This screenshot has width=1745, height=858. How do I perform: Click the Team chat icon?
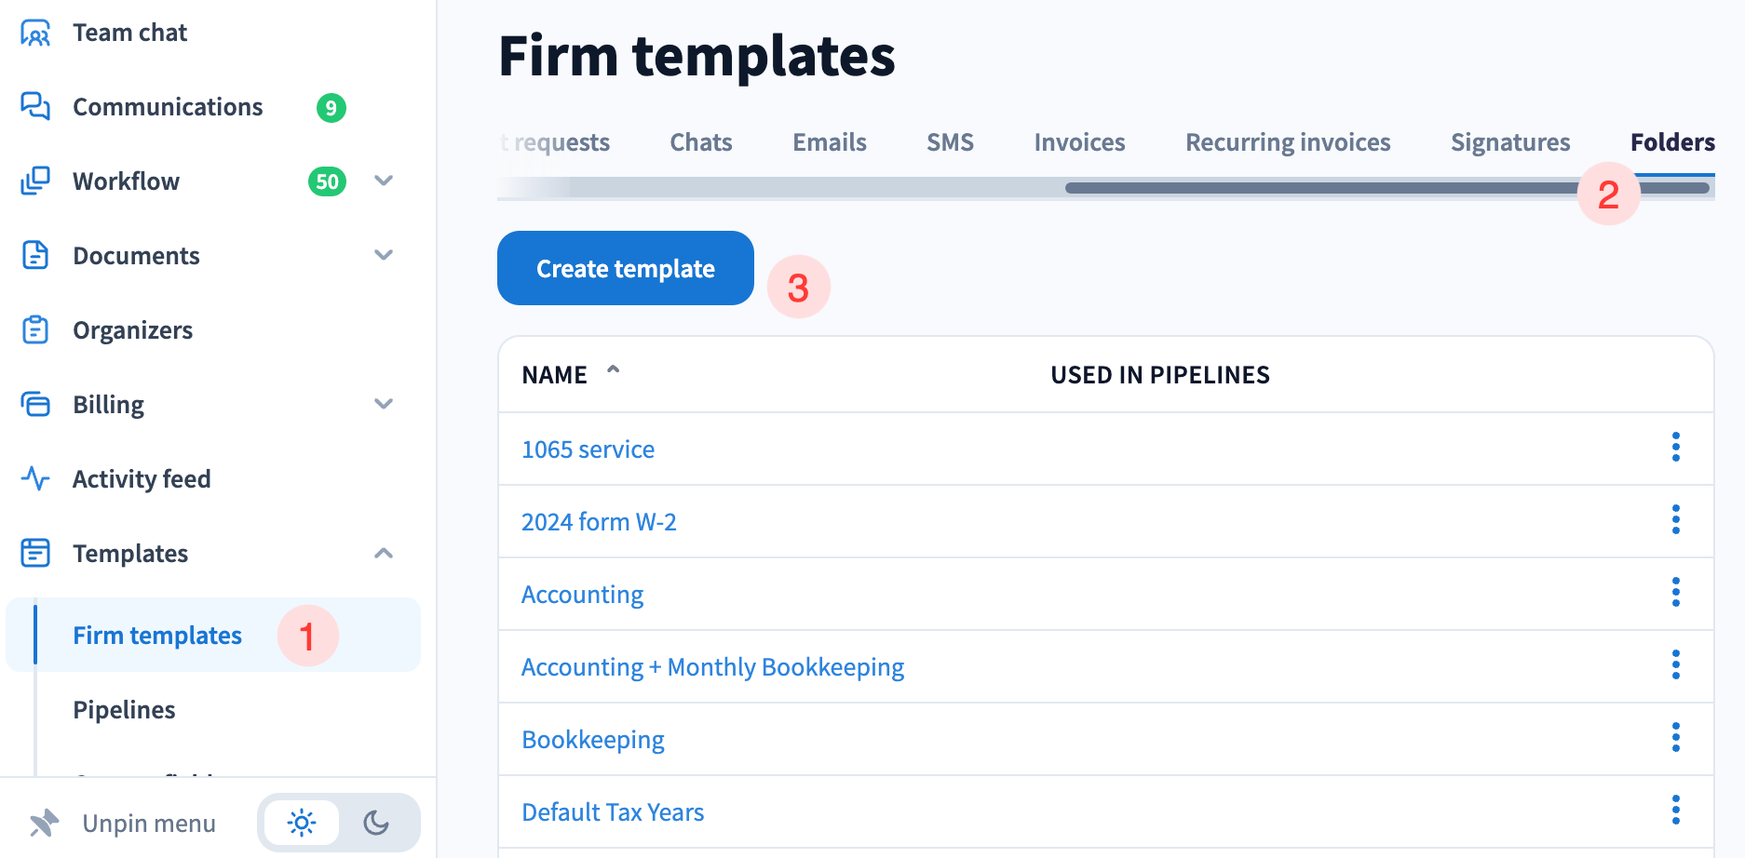pos(35,34)
